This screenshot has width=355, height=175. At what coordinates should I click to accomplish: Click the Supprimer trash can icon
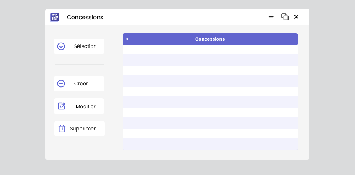[62, 129]
